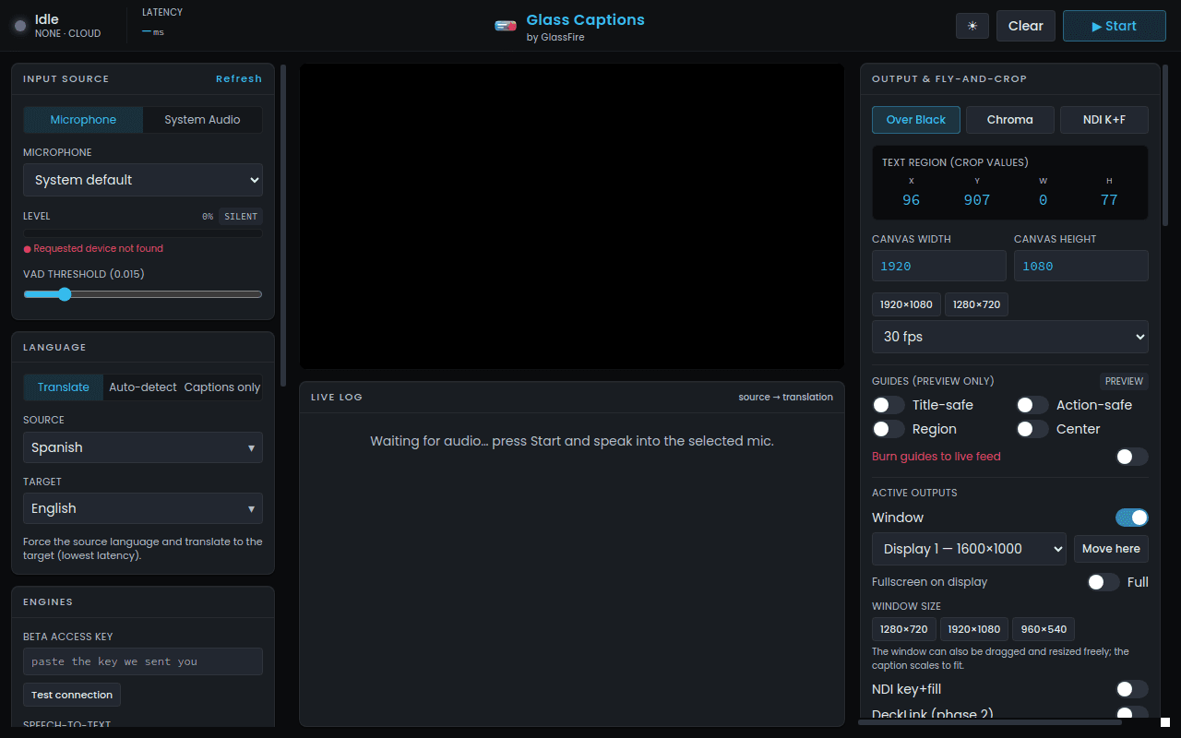1181x738 pixels.
Task: Open the 30 fps frame rate dropdown
Action: tap(1010, 337)
